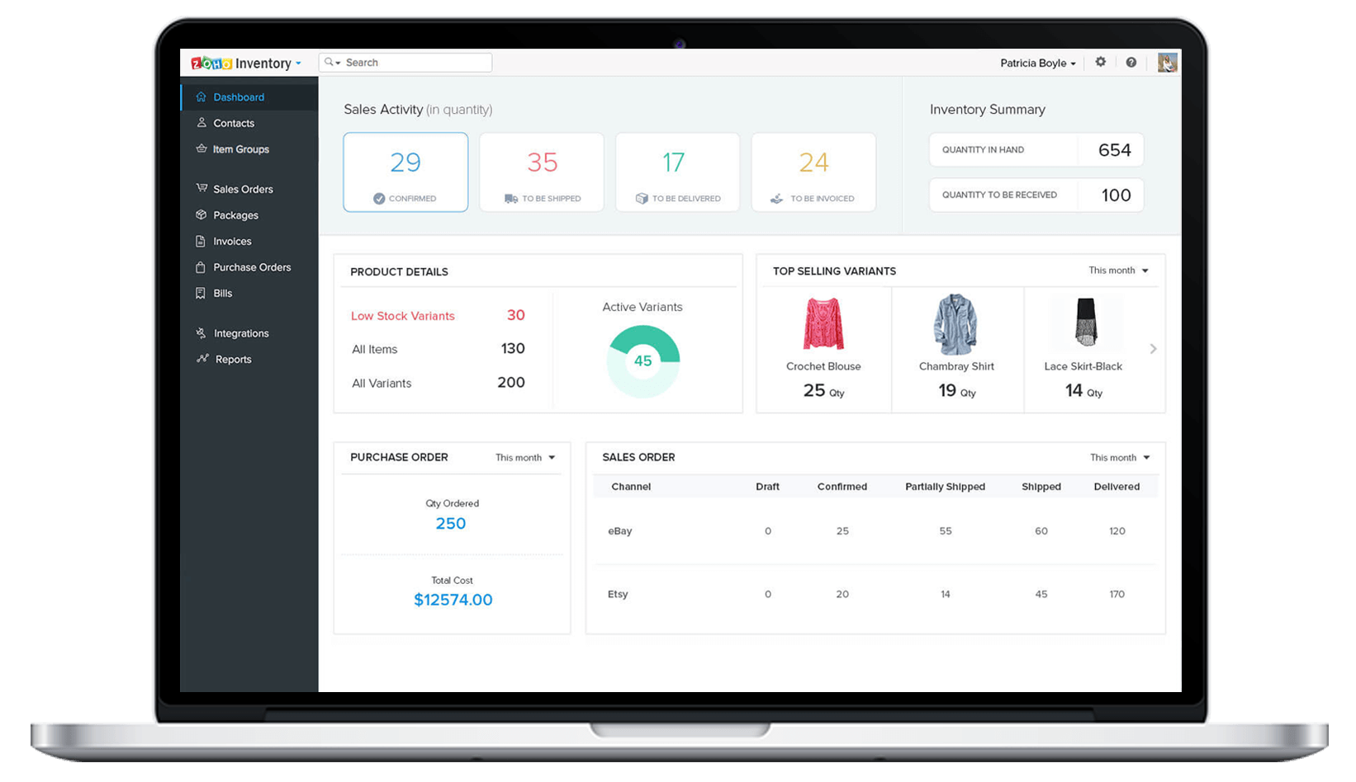Open the Contacts section in the sidebar
The width and height of the screenshot is (1356, 782).
(x=232, y=122)
